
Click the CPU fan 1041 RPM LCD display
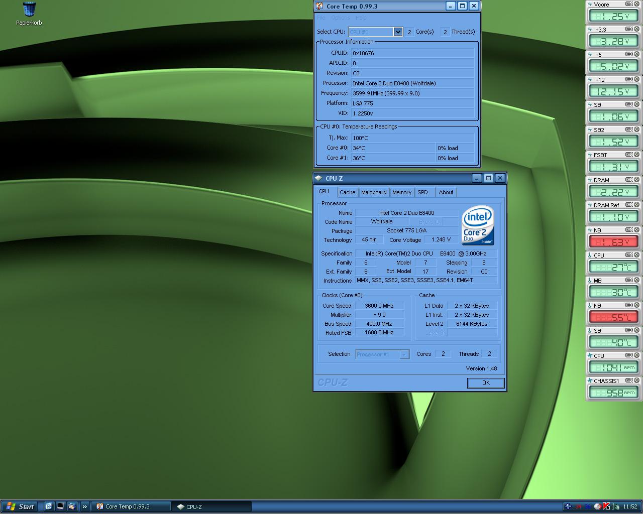[x=613, y=367]
